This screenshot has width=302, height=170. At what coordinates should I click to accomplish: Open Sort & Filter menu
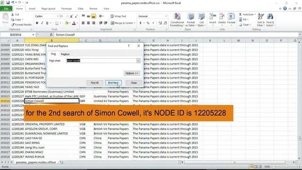261,20
